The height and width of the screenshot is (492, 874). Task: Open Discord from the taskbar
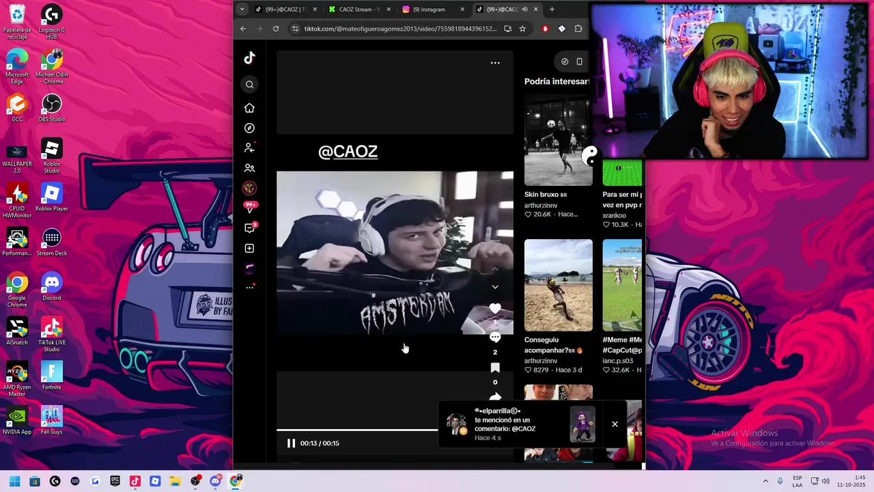coord(216,481)
